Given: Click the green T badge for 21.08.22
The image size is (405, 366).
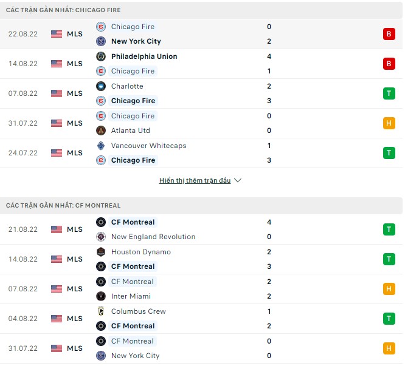Looking at the screenshot, I should point(389,229).
